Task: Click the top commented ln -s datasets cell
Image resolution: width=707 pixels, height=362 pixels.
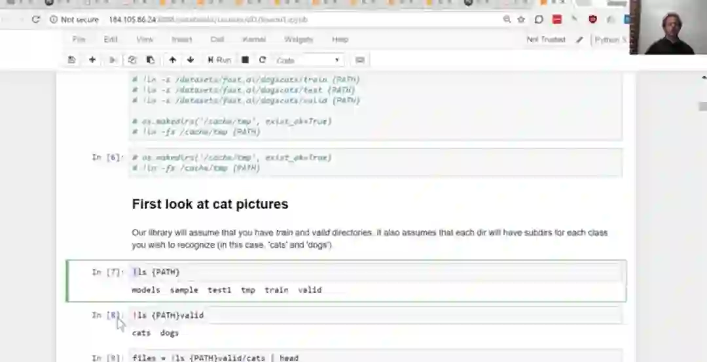Action: click(x=375, y=106)
